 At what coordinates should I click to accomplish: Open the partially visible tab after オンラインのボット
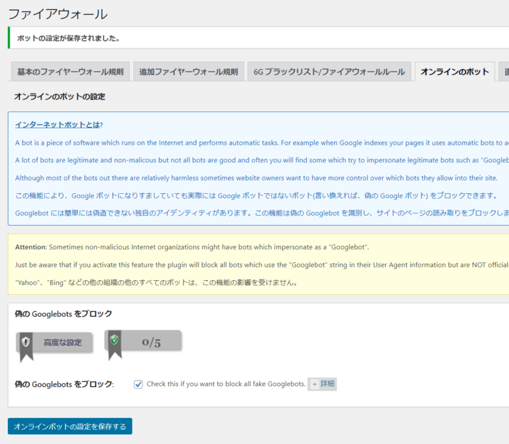pos(504,72)
